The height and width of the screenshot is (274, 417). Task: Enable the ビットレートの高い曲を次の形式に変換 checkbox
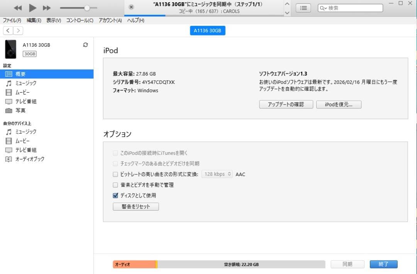point(115,174)
